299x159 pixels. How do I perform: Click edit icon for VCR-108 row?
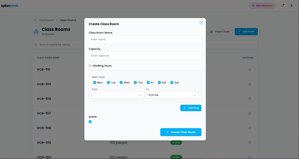pyautogui.click(x=250, y=99)
